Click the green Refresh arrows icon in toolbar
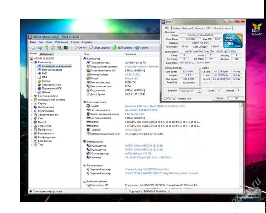 pyautogui.click(x=53, y=48)
